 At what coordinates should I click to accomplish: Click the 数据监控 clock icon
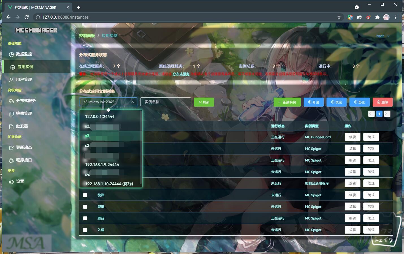pos(11,54)
